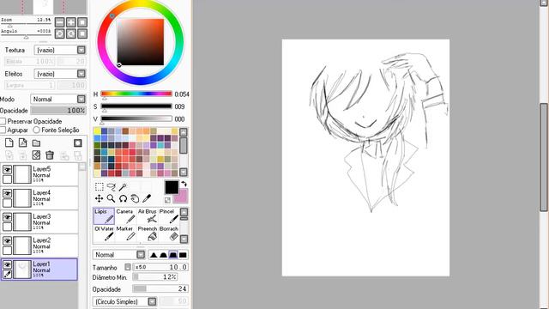
Task: Rotate the canvas clockwise
Action: point(71,33)
